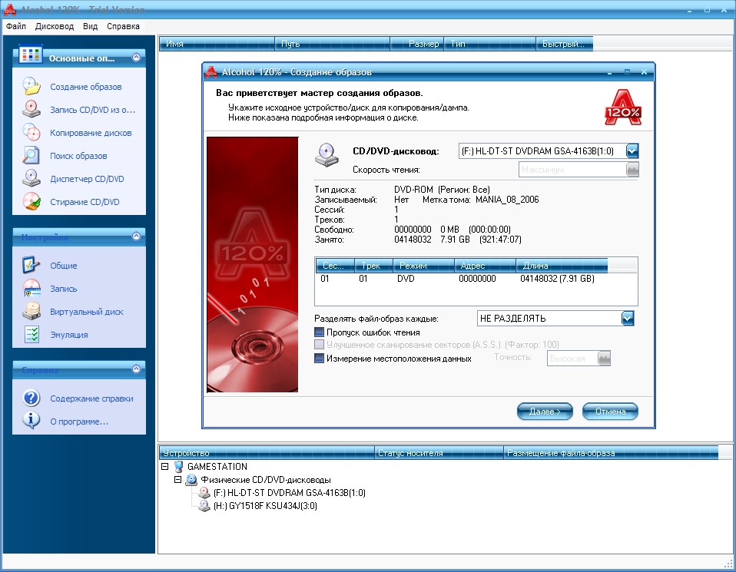Click the Виртуальный диск icon
The image size is (736, 572).
point(31,311)
